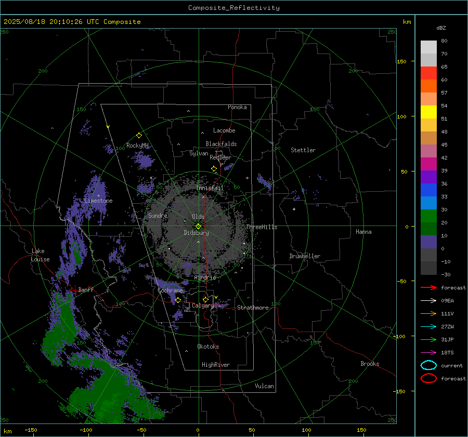Viewport: 468px width, 437px height.
Task: Click the RedDeer city label
Action: click(220, 157)
